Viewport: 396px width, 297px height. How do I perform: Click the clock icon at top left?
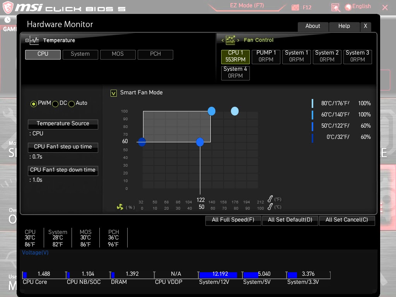pyautogui.click(x=7, y=20)
